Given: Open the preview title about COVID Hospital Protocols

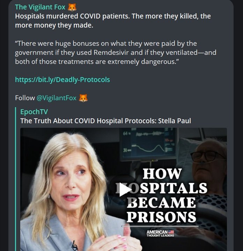Looking at the screenshot, I should 105,121.
